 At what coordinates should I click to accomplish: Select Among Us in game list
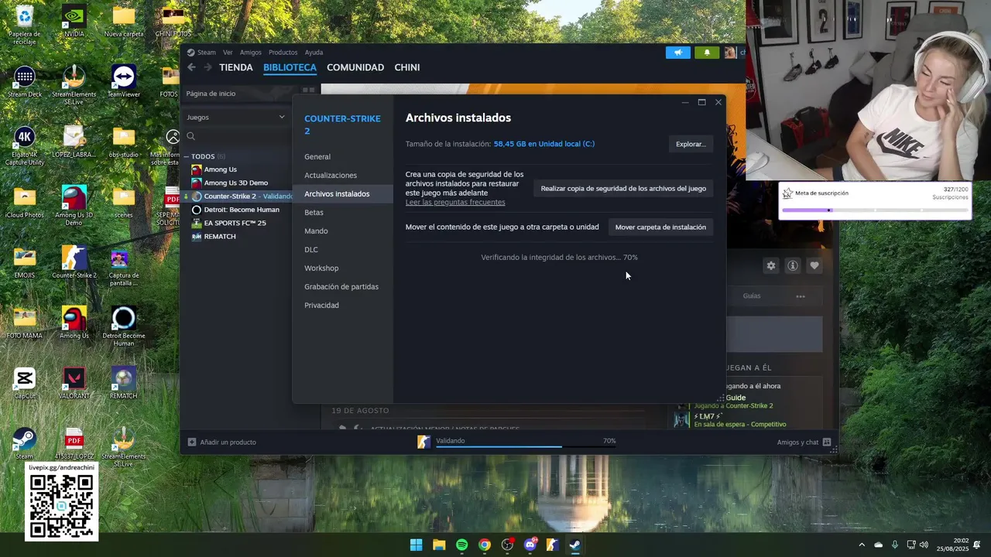point(221,169)
